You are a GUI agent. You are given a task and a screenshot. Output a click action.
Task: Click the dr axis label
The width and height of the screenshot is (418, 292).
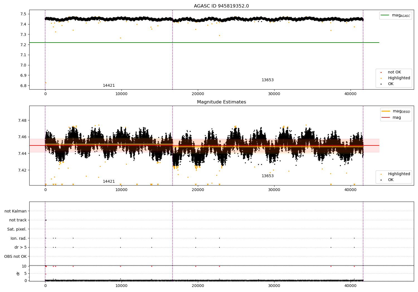click(x=18, y=274)
